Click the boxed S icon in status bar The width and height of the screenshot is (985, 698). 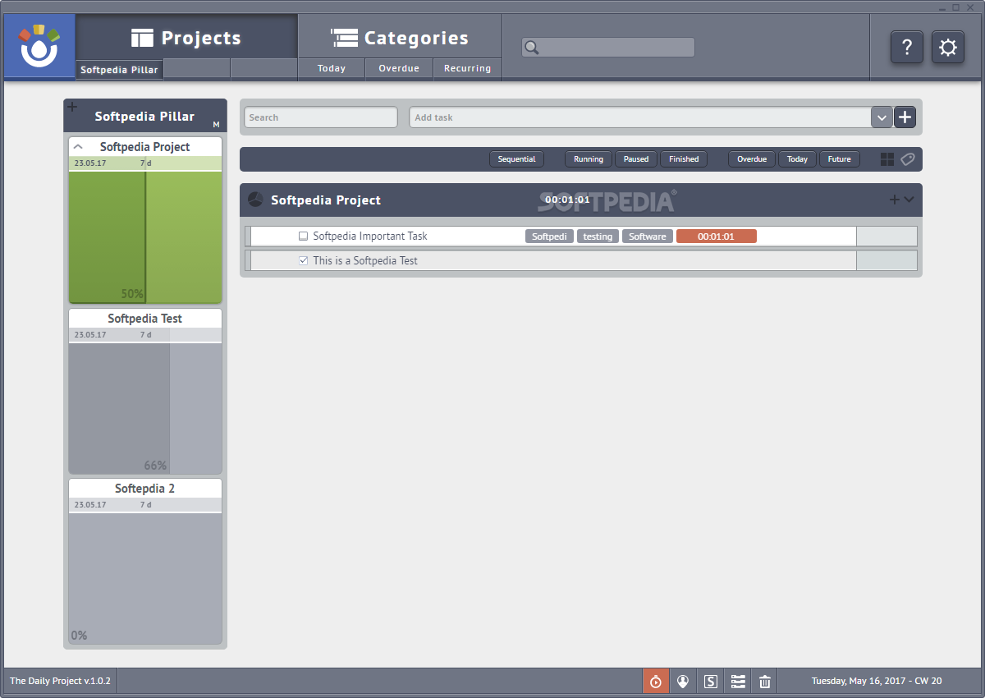[x=711, y=681]
